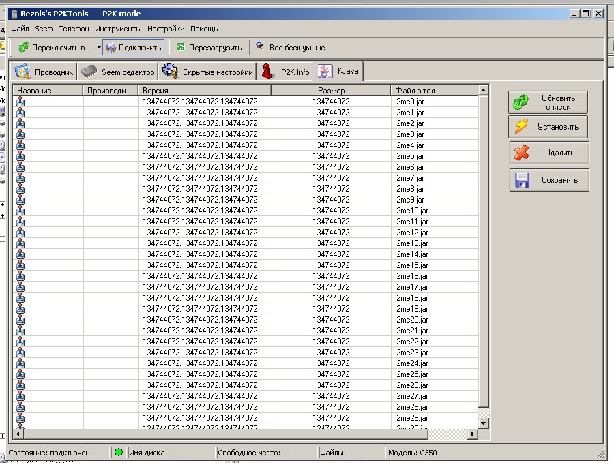Click the Проводник magnifier folder icon

(x=23, y=72)
